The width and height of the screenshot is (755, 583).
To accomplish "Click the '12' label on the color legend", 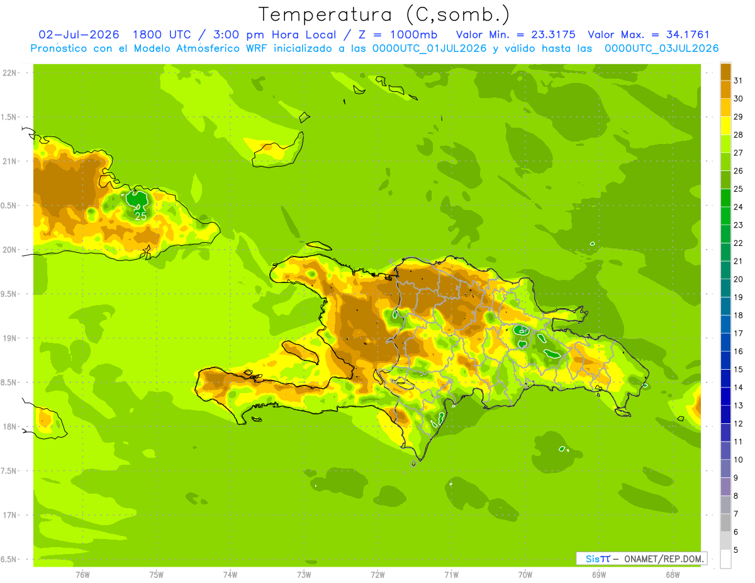I will pos(738,424).
